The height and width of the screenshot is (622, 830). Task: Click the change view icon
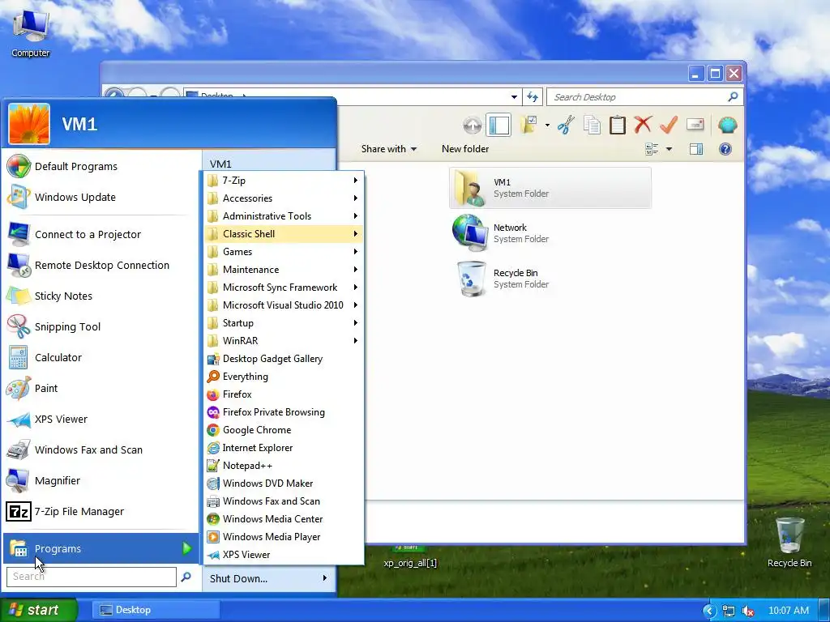coord(652,149)
